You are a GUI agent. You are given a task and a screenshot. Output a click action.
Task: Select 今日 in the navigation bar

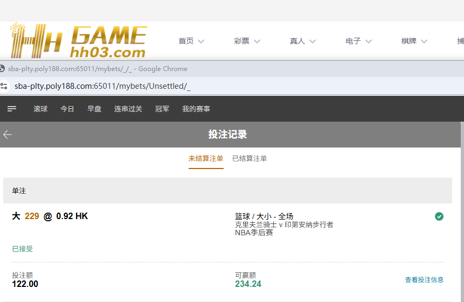click(67, 109)
